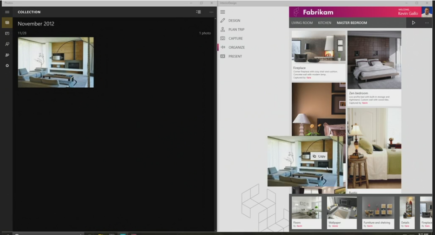Click the pin icon beside ORGANIZE
Viewport: 435px width, 235px height.
tap(223, 47)
